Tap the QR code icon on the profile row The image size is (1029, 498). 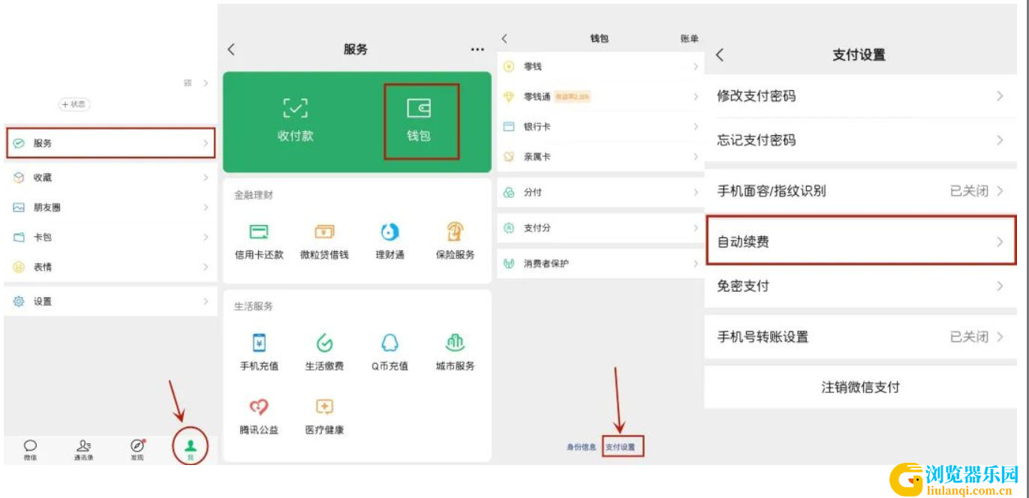(188, 83)
